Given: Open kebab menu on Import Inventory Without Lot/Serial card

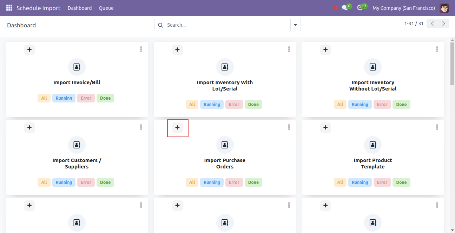Looking at the screenshot, I should [437, 49].
